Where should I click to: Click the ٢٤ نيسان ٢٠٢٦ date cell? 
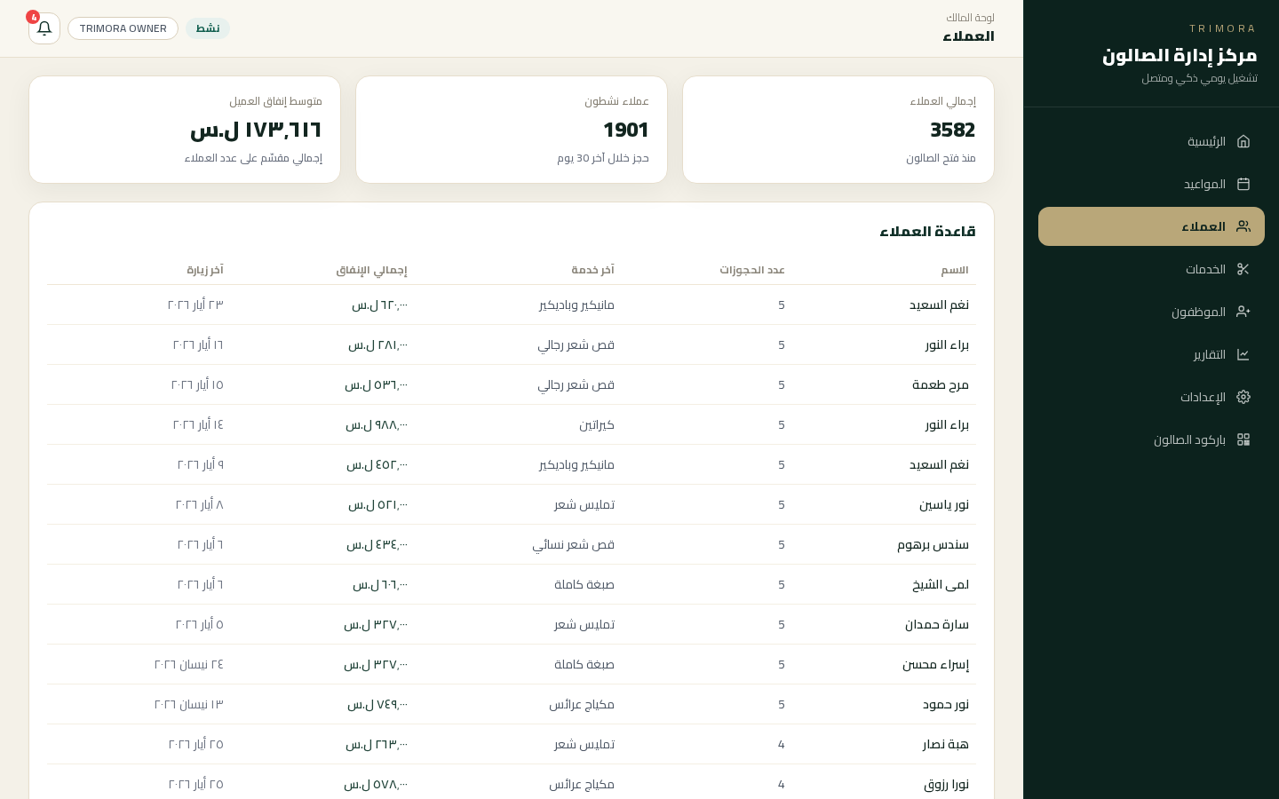pyautogui.click(x=189, y=664)
